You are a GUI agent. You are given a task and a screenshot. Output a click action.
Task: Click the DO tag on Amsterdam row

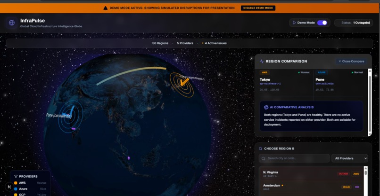click(357, 187)
